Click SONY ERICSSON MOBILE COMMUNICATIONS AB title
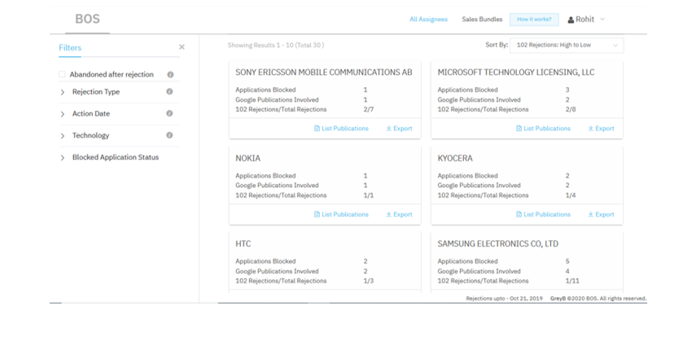692x349 pixels. [x=324, y=72]
